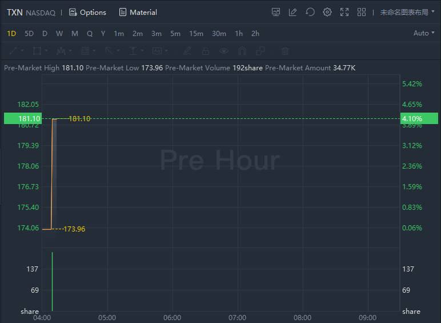
Task: Open the Auto scale dropdown
Action: tap(424, 33)
